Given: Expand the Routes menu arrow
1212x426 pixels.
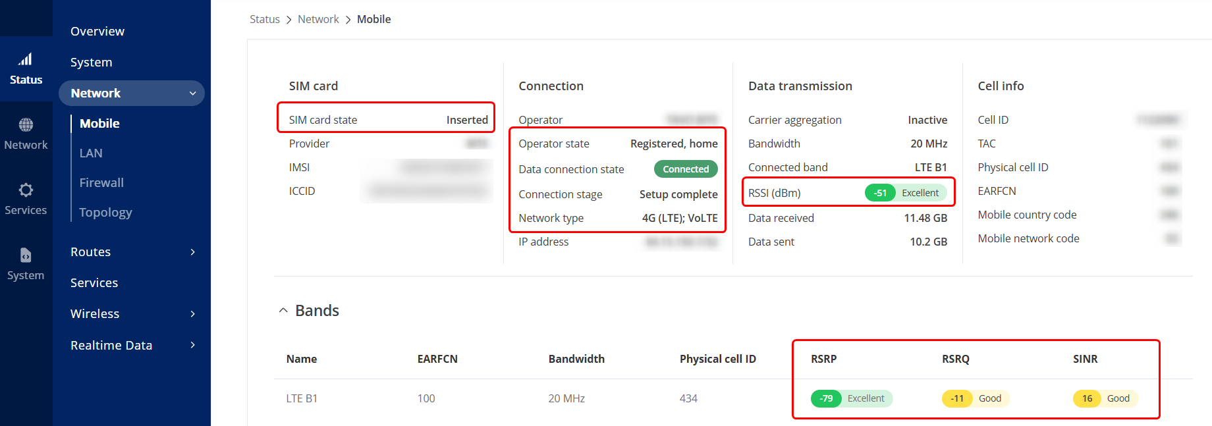Looking at the screenshot, I should [192, 252].
